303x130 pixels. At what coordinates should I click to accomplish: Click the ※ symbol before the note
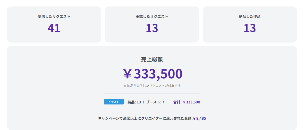(x=125, y=86)
